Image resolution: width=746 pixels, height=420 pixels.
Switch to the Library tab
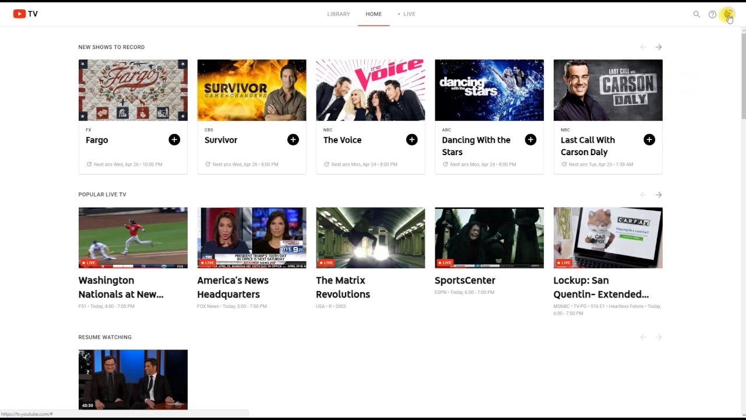[339, 14]
